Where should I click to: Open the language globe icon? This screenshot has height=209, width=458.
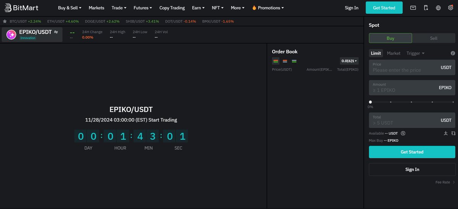coord(438,8)
